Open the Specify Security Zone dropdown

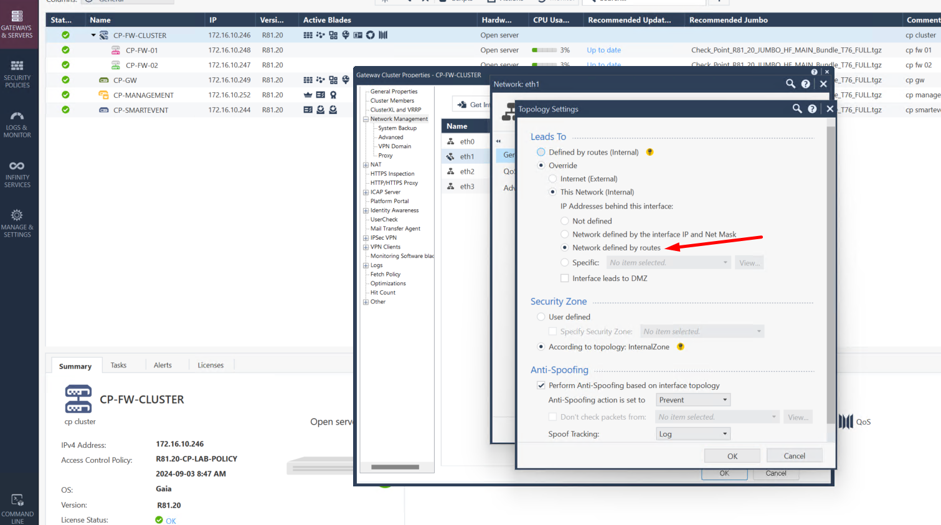(702, 331)
